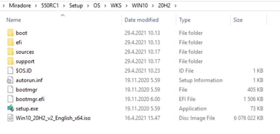The width and height of the screenshot is (280, 134).
Task: Click the bootmgr.efi file icon
Action: pyautogui.click(x=11, y=99)
